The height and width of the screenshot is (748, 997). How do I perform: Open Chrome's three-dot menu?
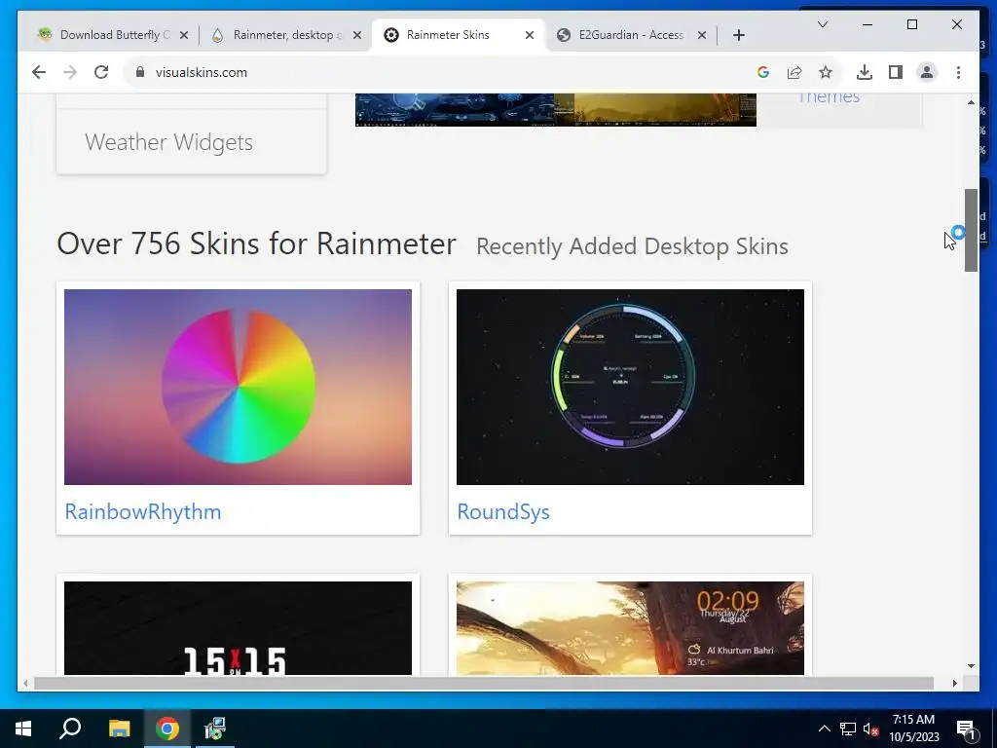tap(958, 72)
